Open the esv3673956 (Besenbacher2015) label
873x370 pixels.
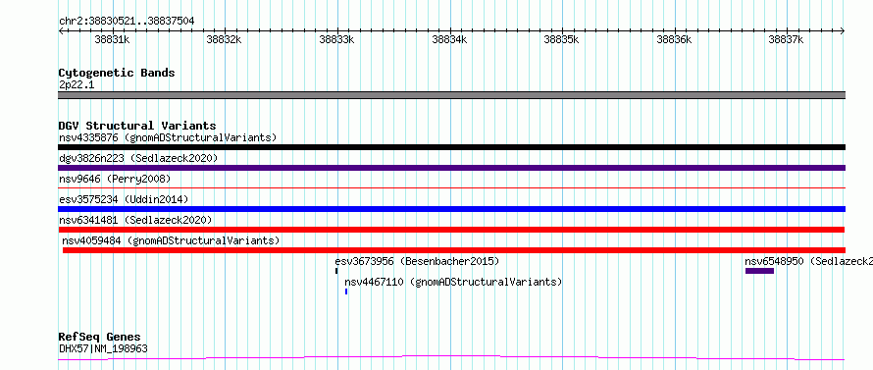tap(417, 261)
